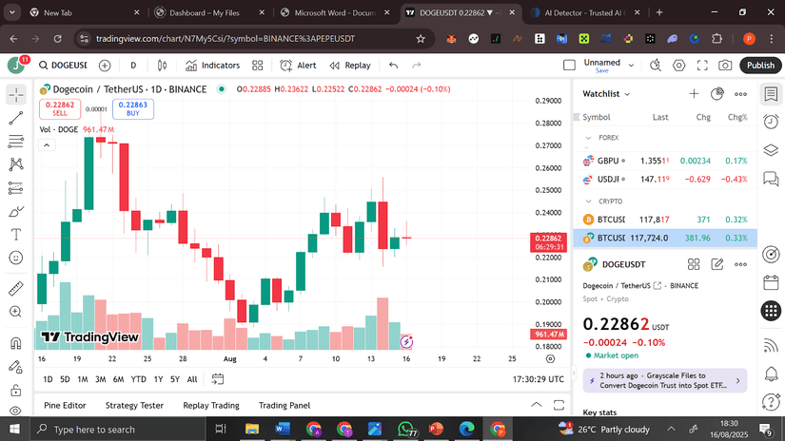The width and height of the screenshot is (785, 441).
Task: Select the GBPU watchlist row
Action: coord(665,161)
